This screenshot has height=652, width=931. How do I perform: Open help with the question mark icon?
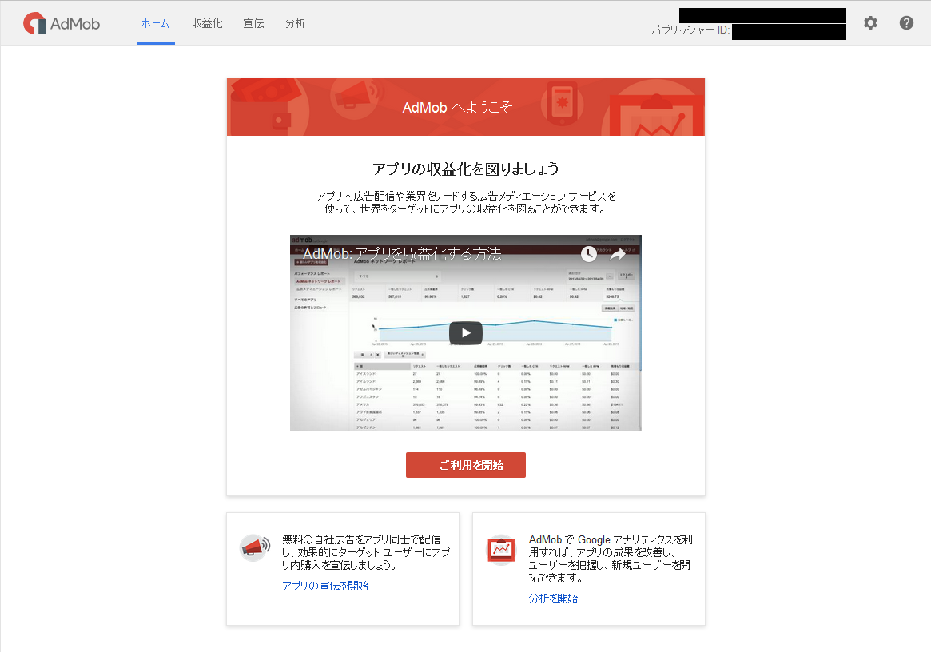pyautogui.click(x=906, y=23)
